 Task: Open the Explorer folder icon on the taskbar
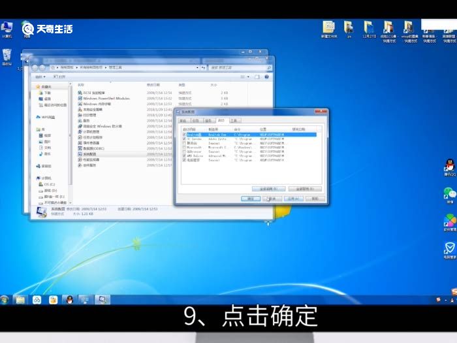point(20,299)
